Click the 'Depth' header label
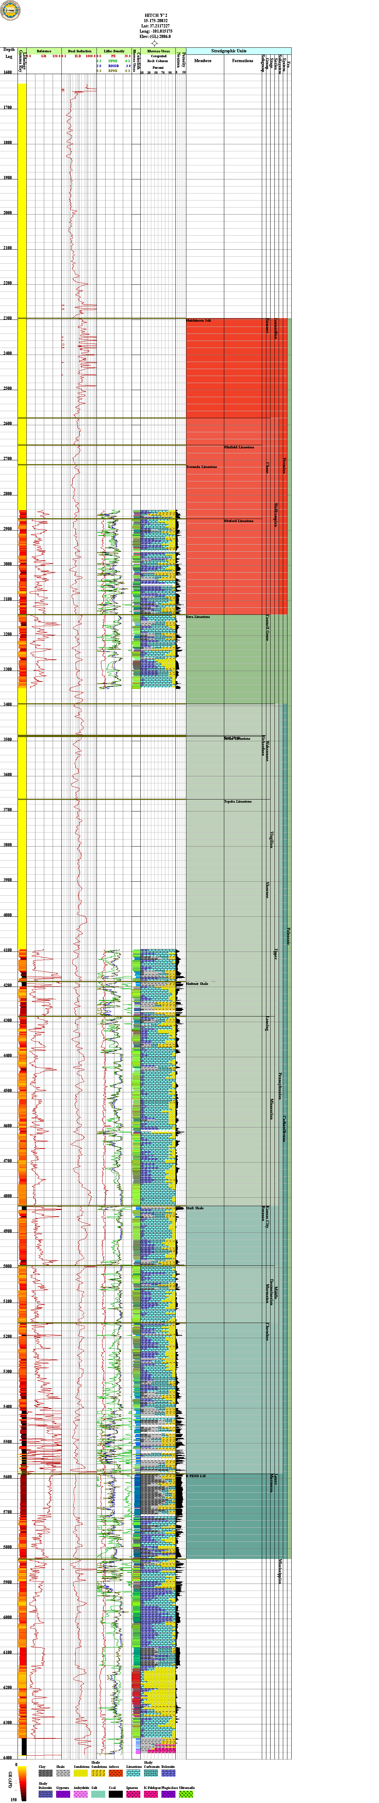The height and width of the screenshot is (1803, 379). pyautogui.click(x=9, y=51)
